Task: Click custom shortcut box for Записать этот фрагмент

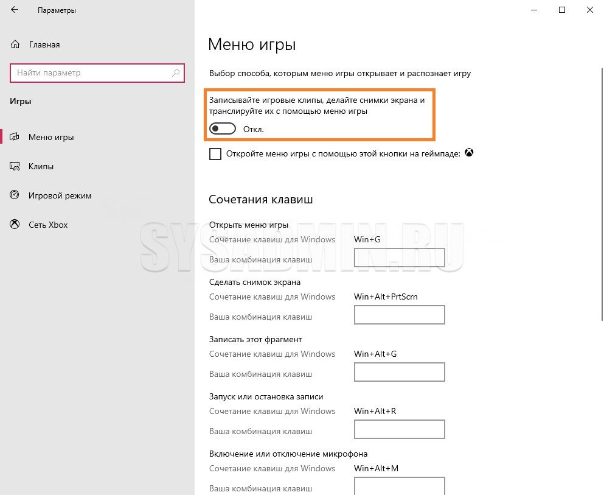Action: point(400,372)
